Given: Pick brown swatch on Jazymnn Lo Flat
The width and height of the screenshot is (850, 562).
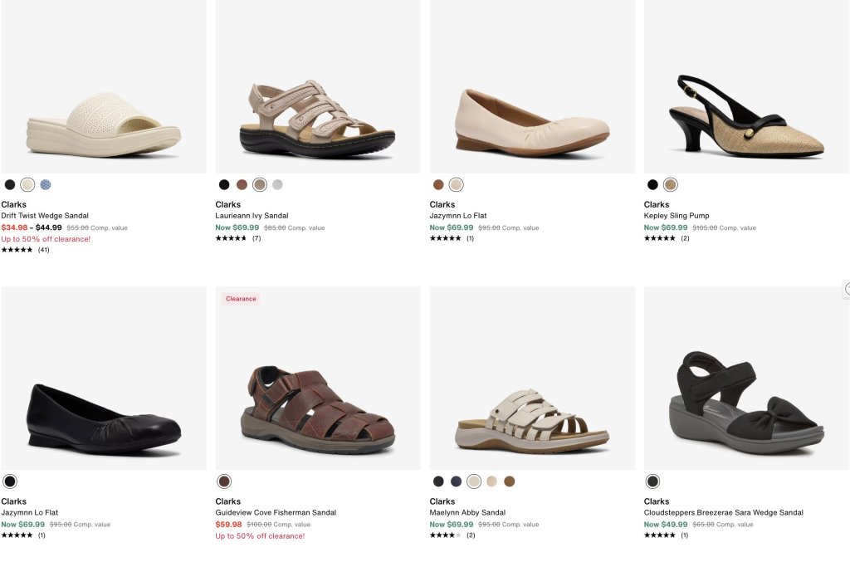Looking at the screenshot, I should (x=438, y=185).
